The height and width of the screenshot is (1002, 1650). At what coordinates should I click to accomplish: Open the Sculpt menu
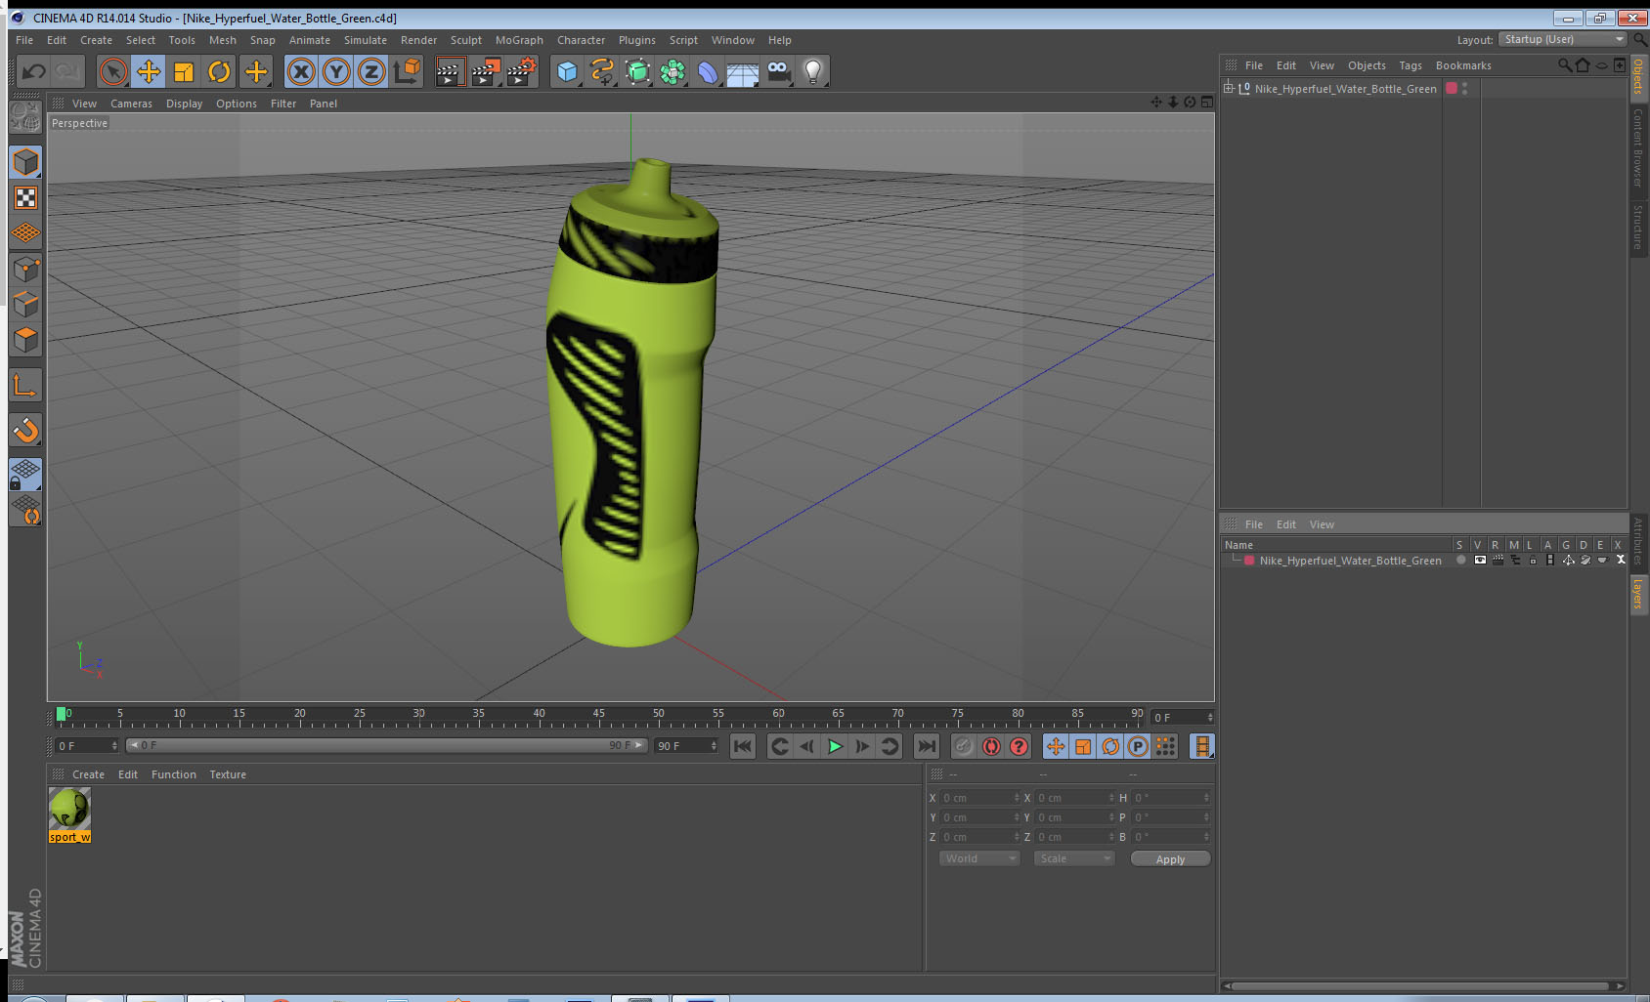click(x=466, y=40)
